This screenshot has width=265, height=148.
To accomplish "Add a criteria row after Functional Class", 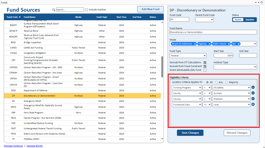I will [253, 104].
